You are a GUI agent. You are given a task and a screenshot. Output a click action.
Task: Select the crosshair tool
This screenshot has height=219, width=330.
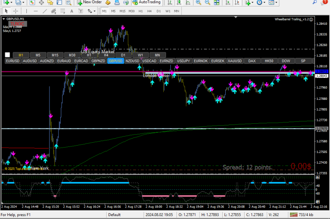pyautogui.click(x=15, y=11)
